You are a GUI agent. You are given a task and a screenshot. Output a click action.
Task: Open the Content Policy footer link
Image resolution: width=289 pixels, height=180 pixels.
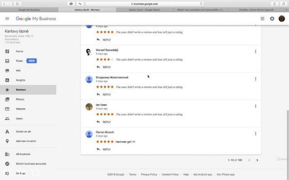coord(170,175)
